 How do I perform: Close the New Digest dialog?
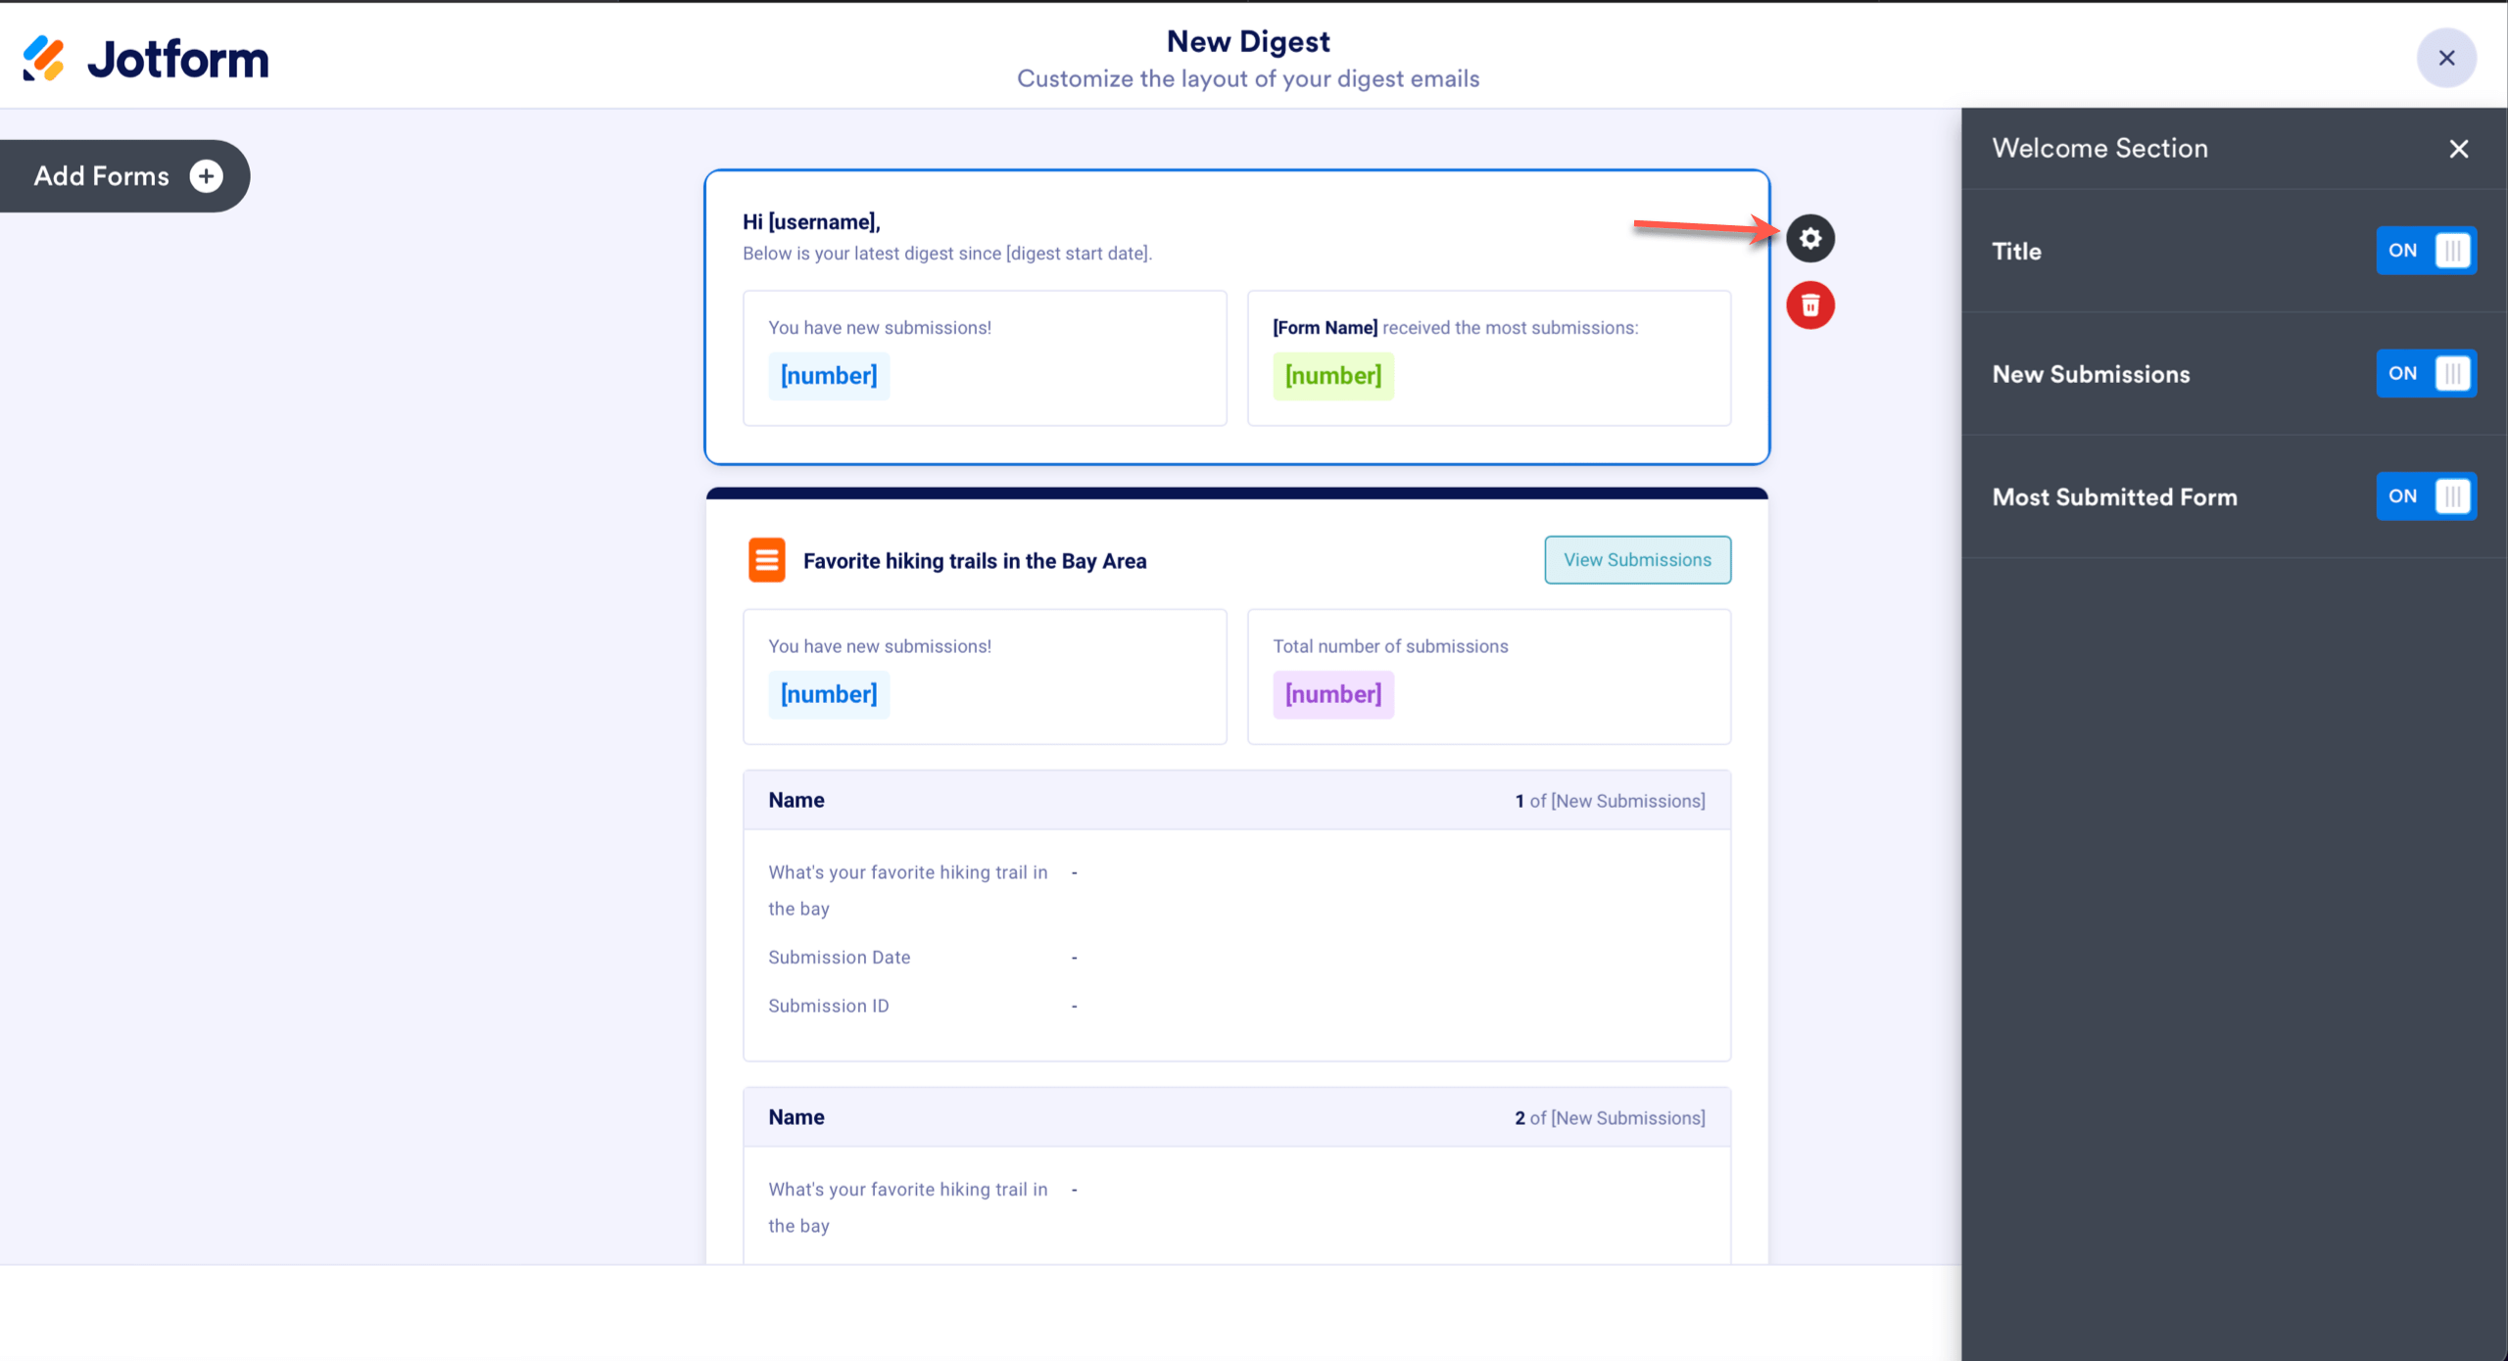pyautogui.click(x=2446, y=58)
